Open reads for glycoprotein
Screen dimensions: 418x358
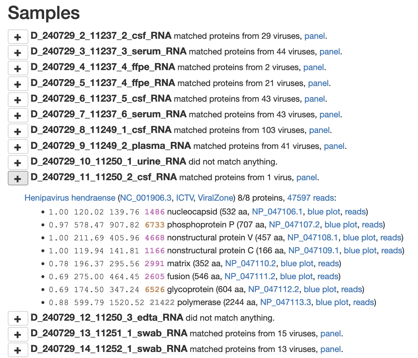point(352,289)
